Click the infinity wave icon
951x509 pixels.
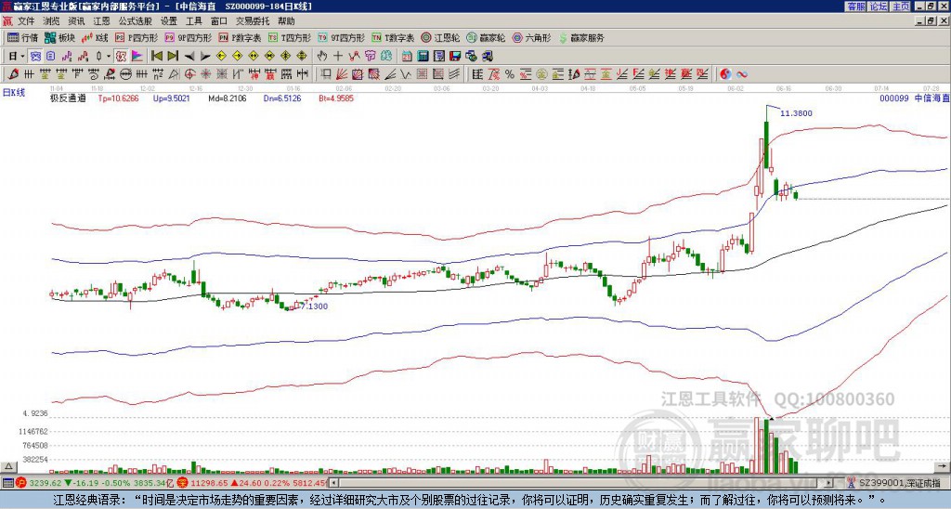(741, 74)
